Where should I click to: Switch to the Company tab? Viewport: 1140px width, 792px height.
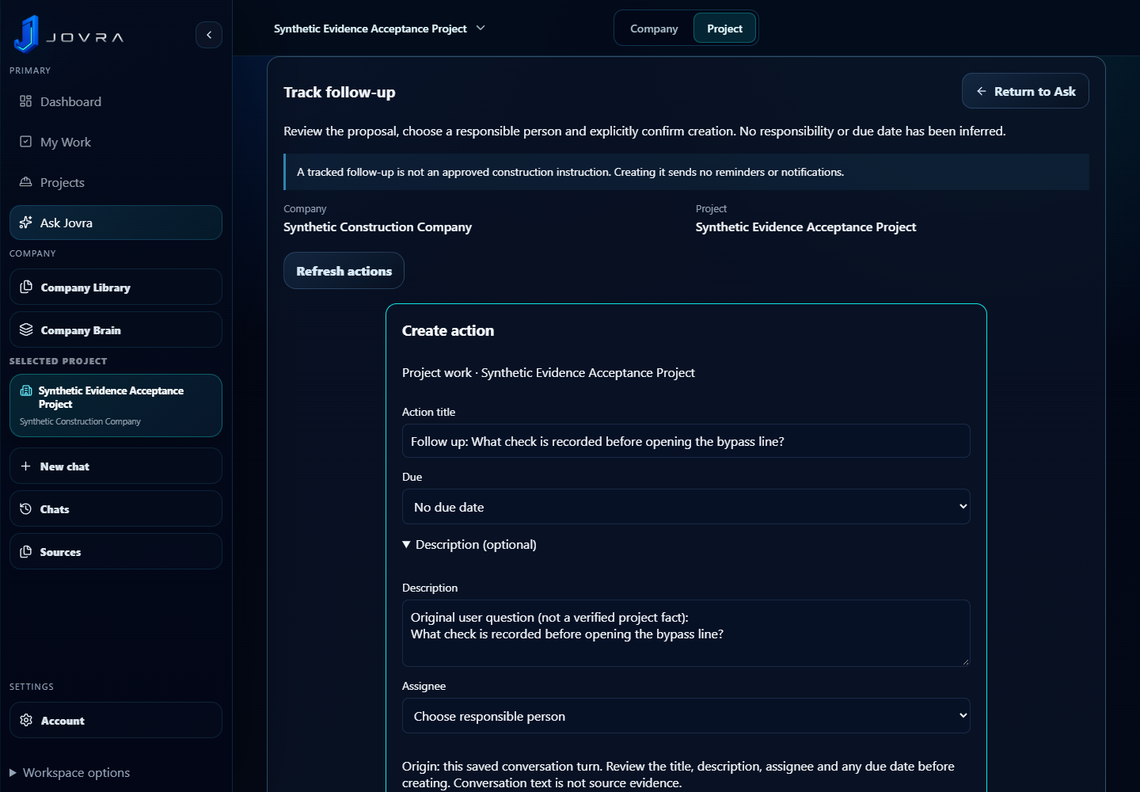(654, 29)
